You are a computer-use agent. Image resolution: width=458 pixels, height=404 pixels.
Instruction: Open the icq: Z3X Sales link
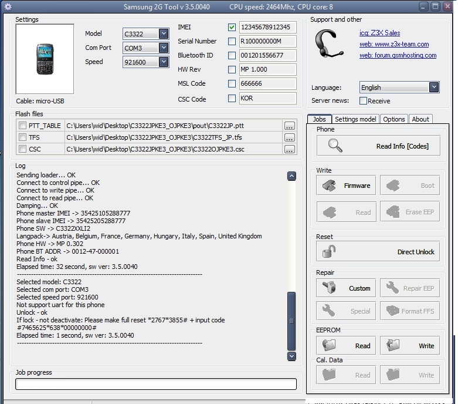380,33
